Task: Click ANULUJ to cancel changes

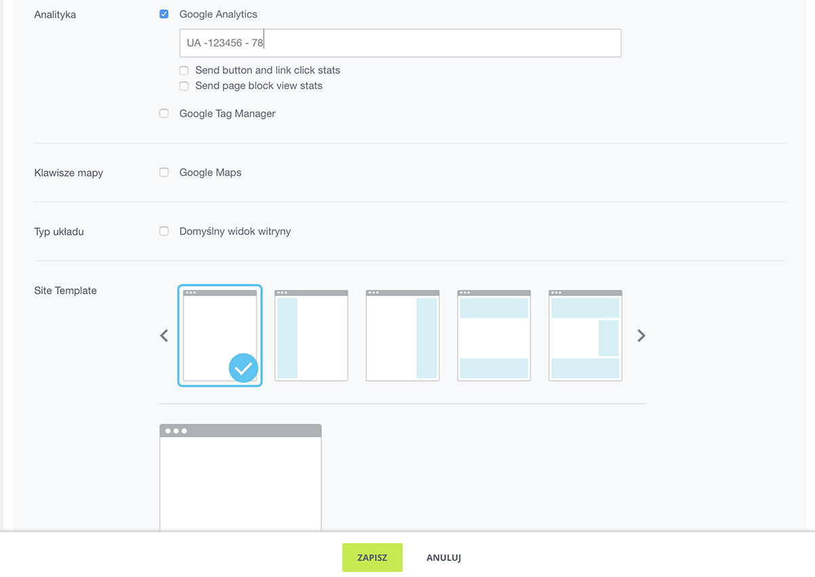Action: point(443,558)
